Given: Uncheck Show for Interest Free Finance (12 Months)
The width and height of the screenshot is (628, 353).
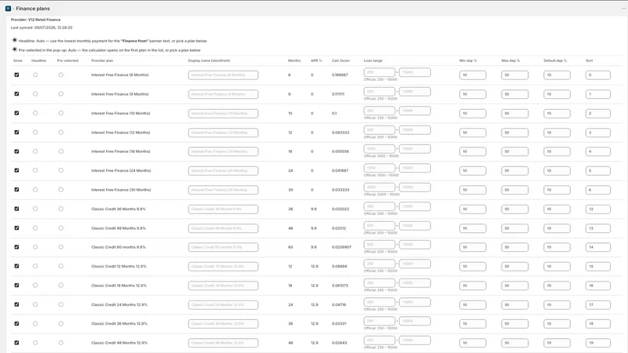Looking at the screenshot, I should (16, 132).
